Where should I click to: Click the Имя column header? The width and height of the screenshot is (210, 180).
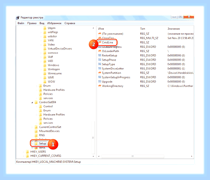click(101, 29)
